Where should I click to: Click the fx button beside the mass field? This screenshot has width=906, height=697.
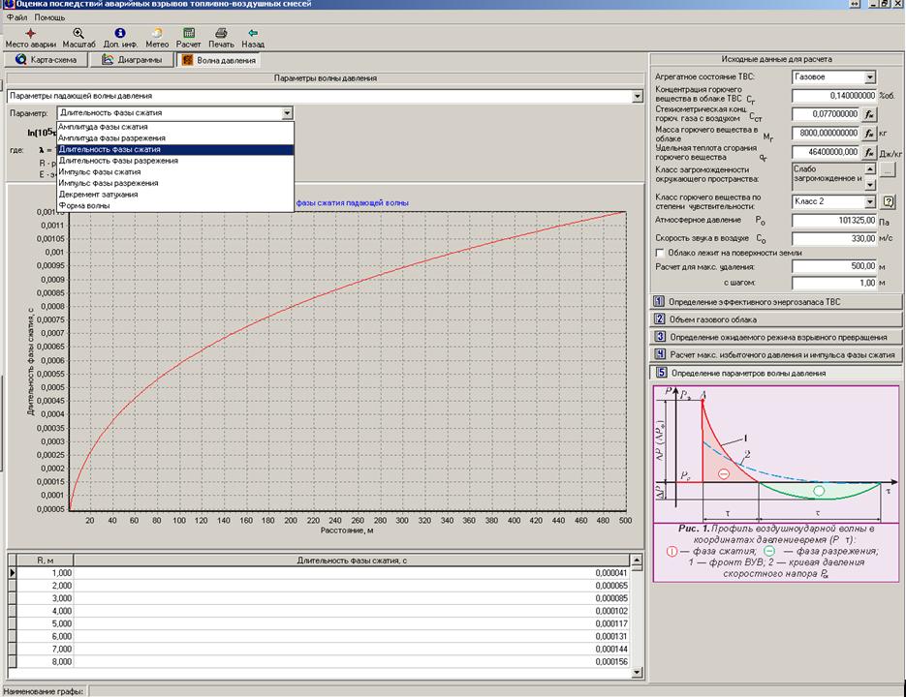click(x=869, y=134)
